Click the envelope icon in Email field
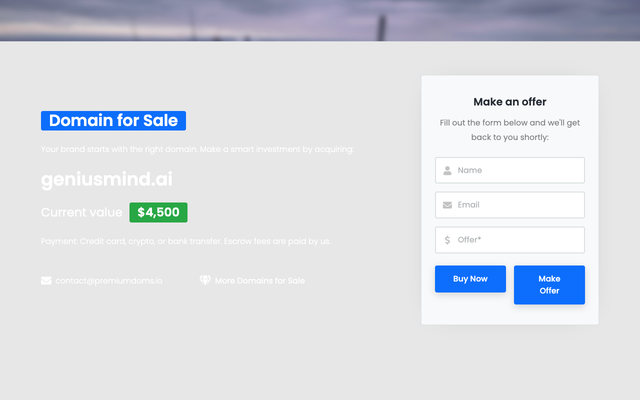This screenshot has width=640, height=400. [447, 205]
